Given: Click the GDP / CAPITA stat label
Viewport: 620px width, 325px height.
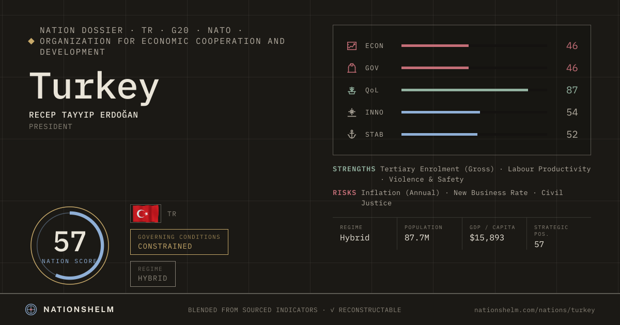Looking at the screenshot, I should tap(492, 228).
